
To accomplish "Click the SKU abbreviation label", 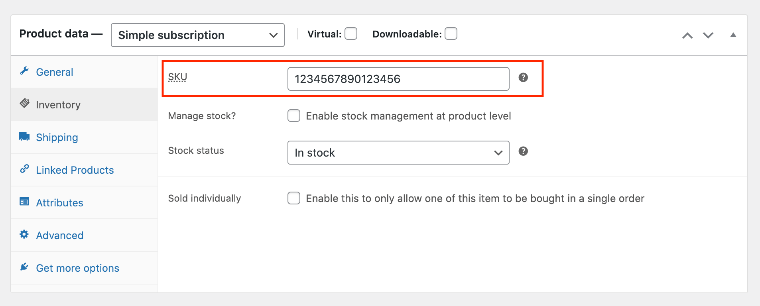I will tap(177, 77).
